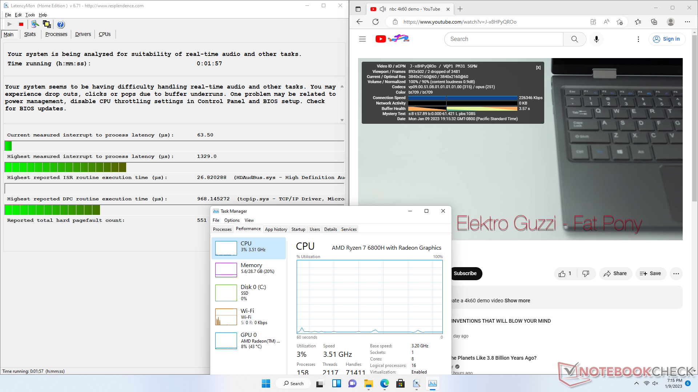
Task: Select GPU 0 in Task Manager performance list
Action: (249, 341)
